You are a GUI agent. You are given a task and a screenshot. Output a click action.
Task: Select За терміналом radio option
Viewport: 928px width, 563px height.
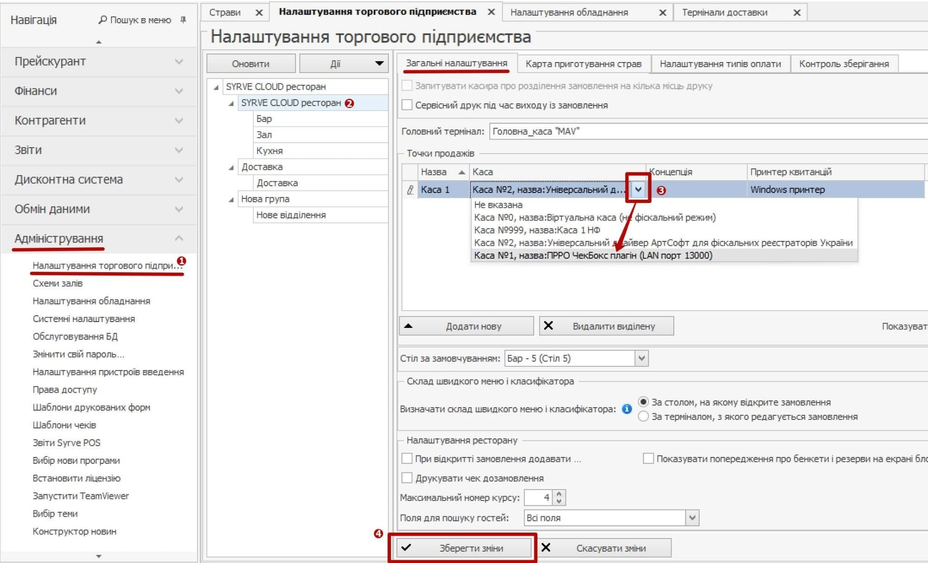(x=643, y=416)
